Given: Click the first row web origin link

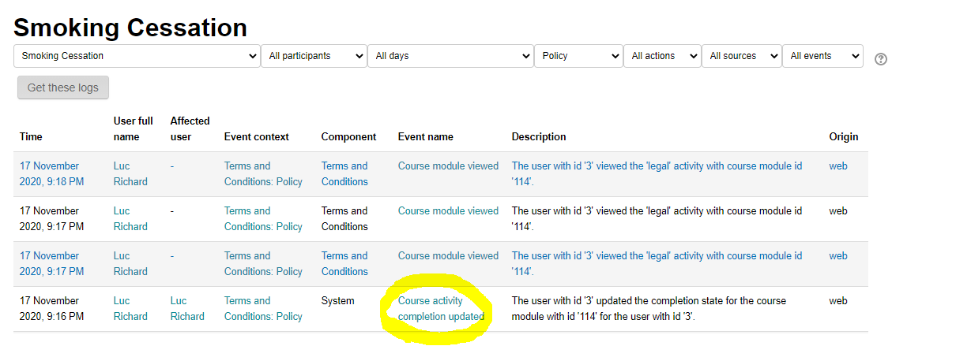Looking at the screenshot, I should [837, 166].
